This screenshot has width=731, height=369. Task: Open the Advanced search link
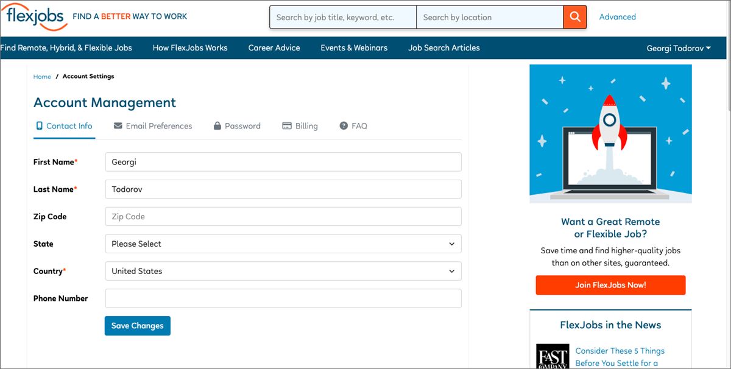pyautogui.click(x=617, y=17)
